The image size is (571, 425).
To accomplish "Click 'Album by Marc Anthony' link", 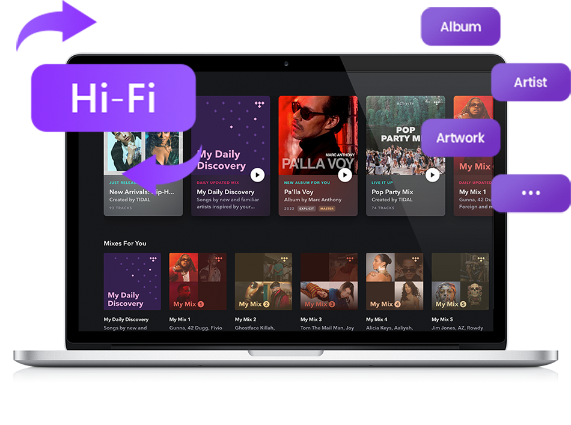I will point(313,200).
